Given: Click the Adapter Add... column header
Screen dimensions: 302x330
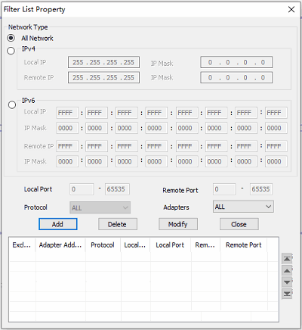Looking at the screenshot, I should (60, 245).
